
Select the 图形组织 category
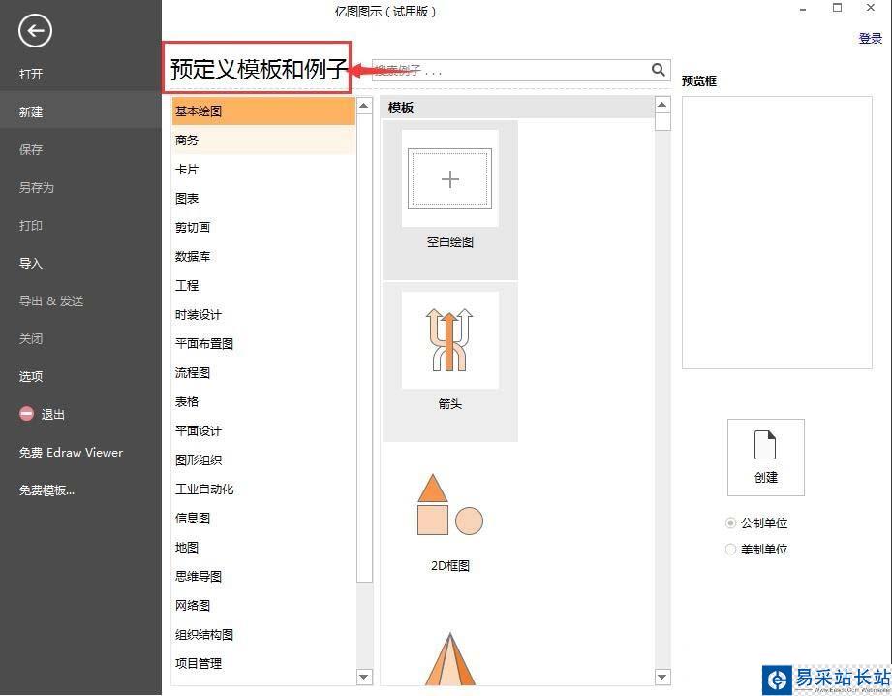[264, 459]
